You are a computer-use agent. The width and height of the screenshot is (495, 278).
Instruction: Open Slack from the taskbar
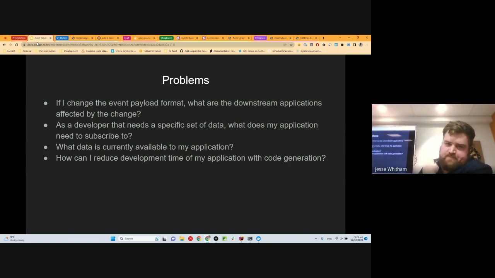pos(233,239)
